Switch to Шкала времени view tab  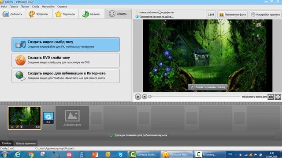26,144
